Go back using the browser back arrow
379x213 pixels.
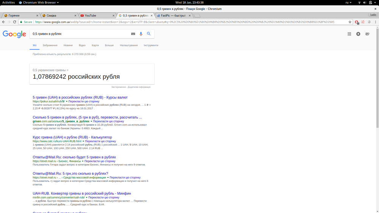[3, 22]
